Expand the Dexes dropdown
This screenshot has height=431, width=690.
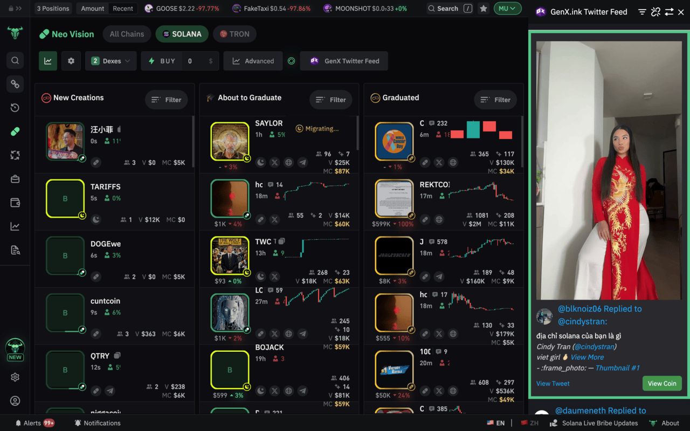tap(111, 61)
